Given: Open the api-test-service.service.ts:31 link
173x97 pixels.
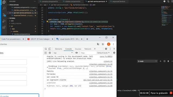Looking at the screenshot, I should (x=98, y=80).
